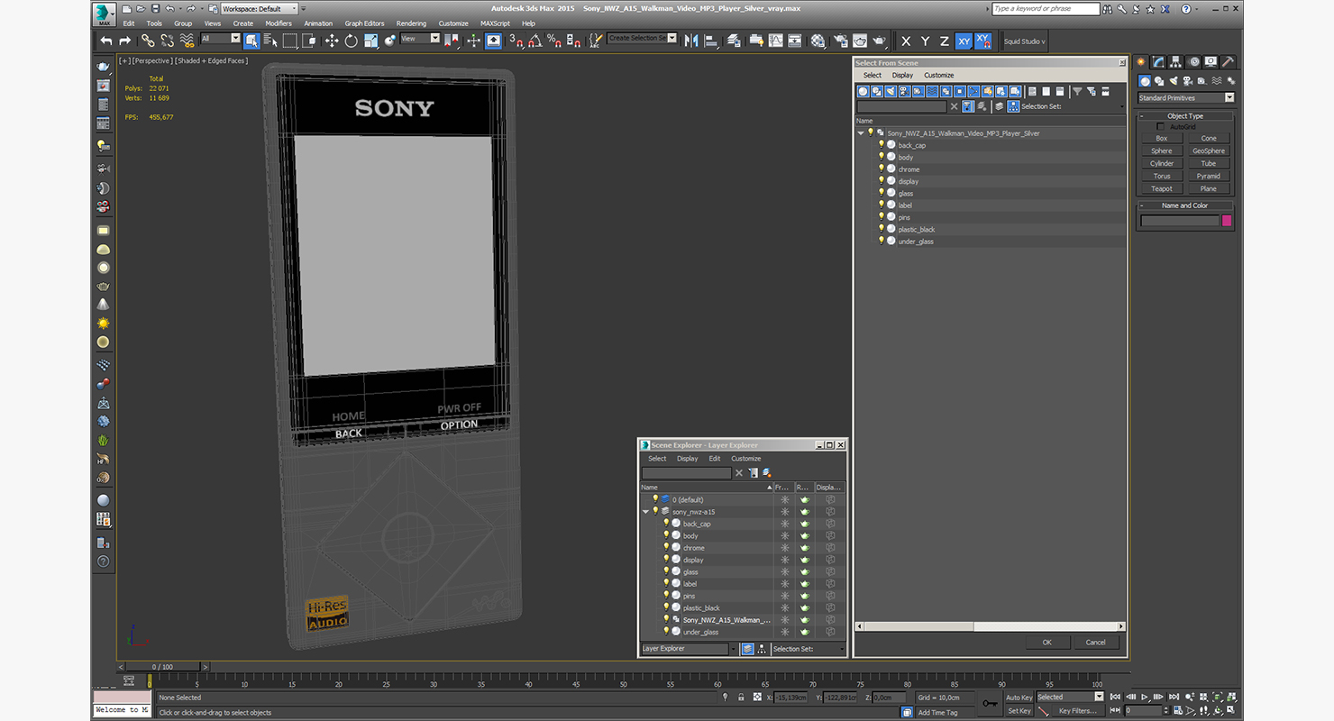Open Edit menu in Layer Explorer
The image size is (1334, 721).
pyautogui.click(x=715, y=459)
